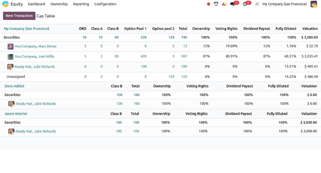Open chat messages with 17 badge
Viewport: 321px width, 173px height.
233,4
